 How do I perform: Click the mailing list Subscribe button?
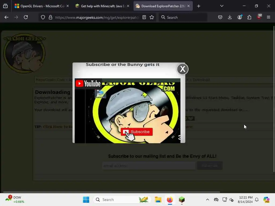[209, 166]
